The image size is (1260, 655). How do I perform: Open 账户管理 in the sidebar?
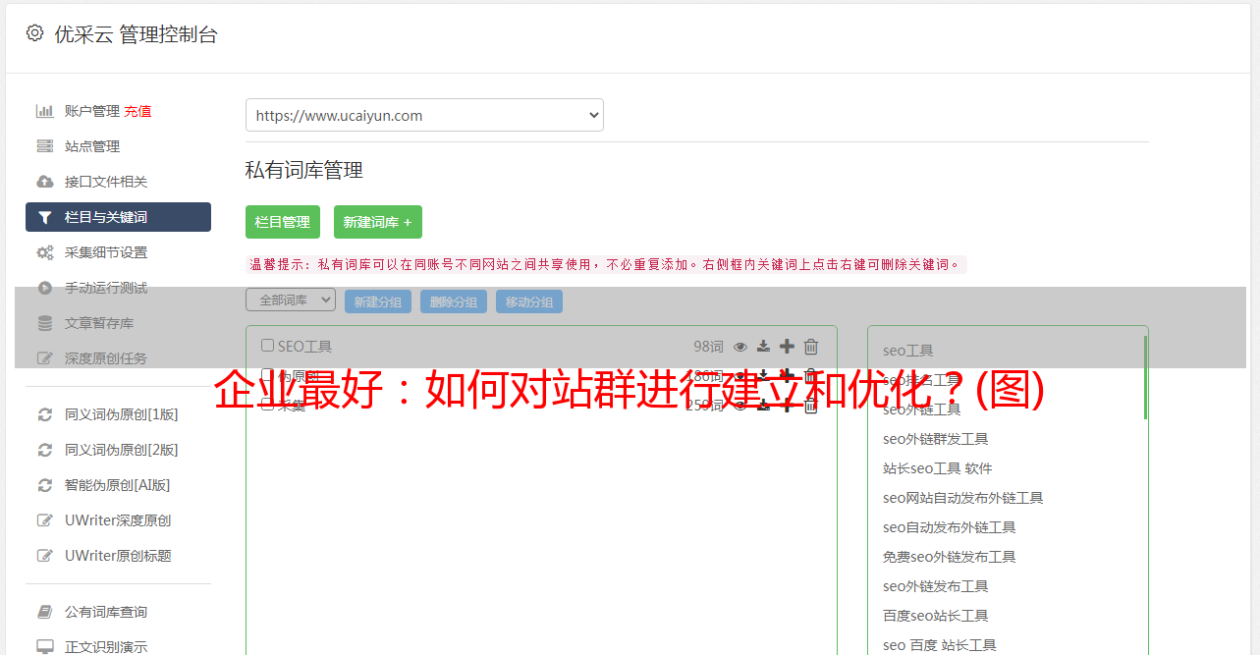pos(92,111)
